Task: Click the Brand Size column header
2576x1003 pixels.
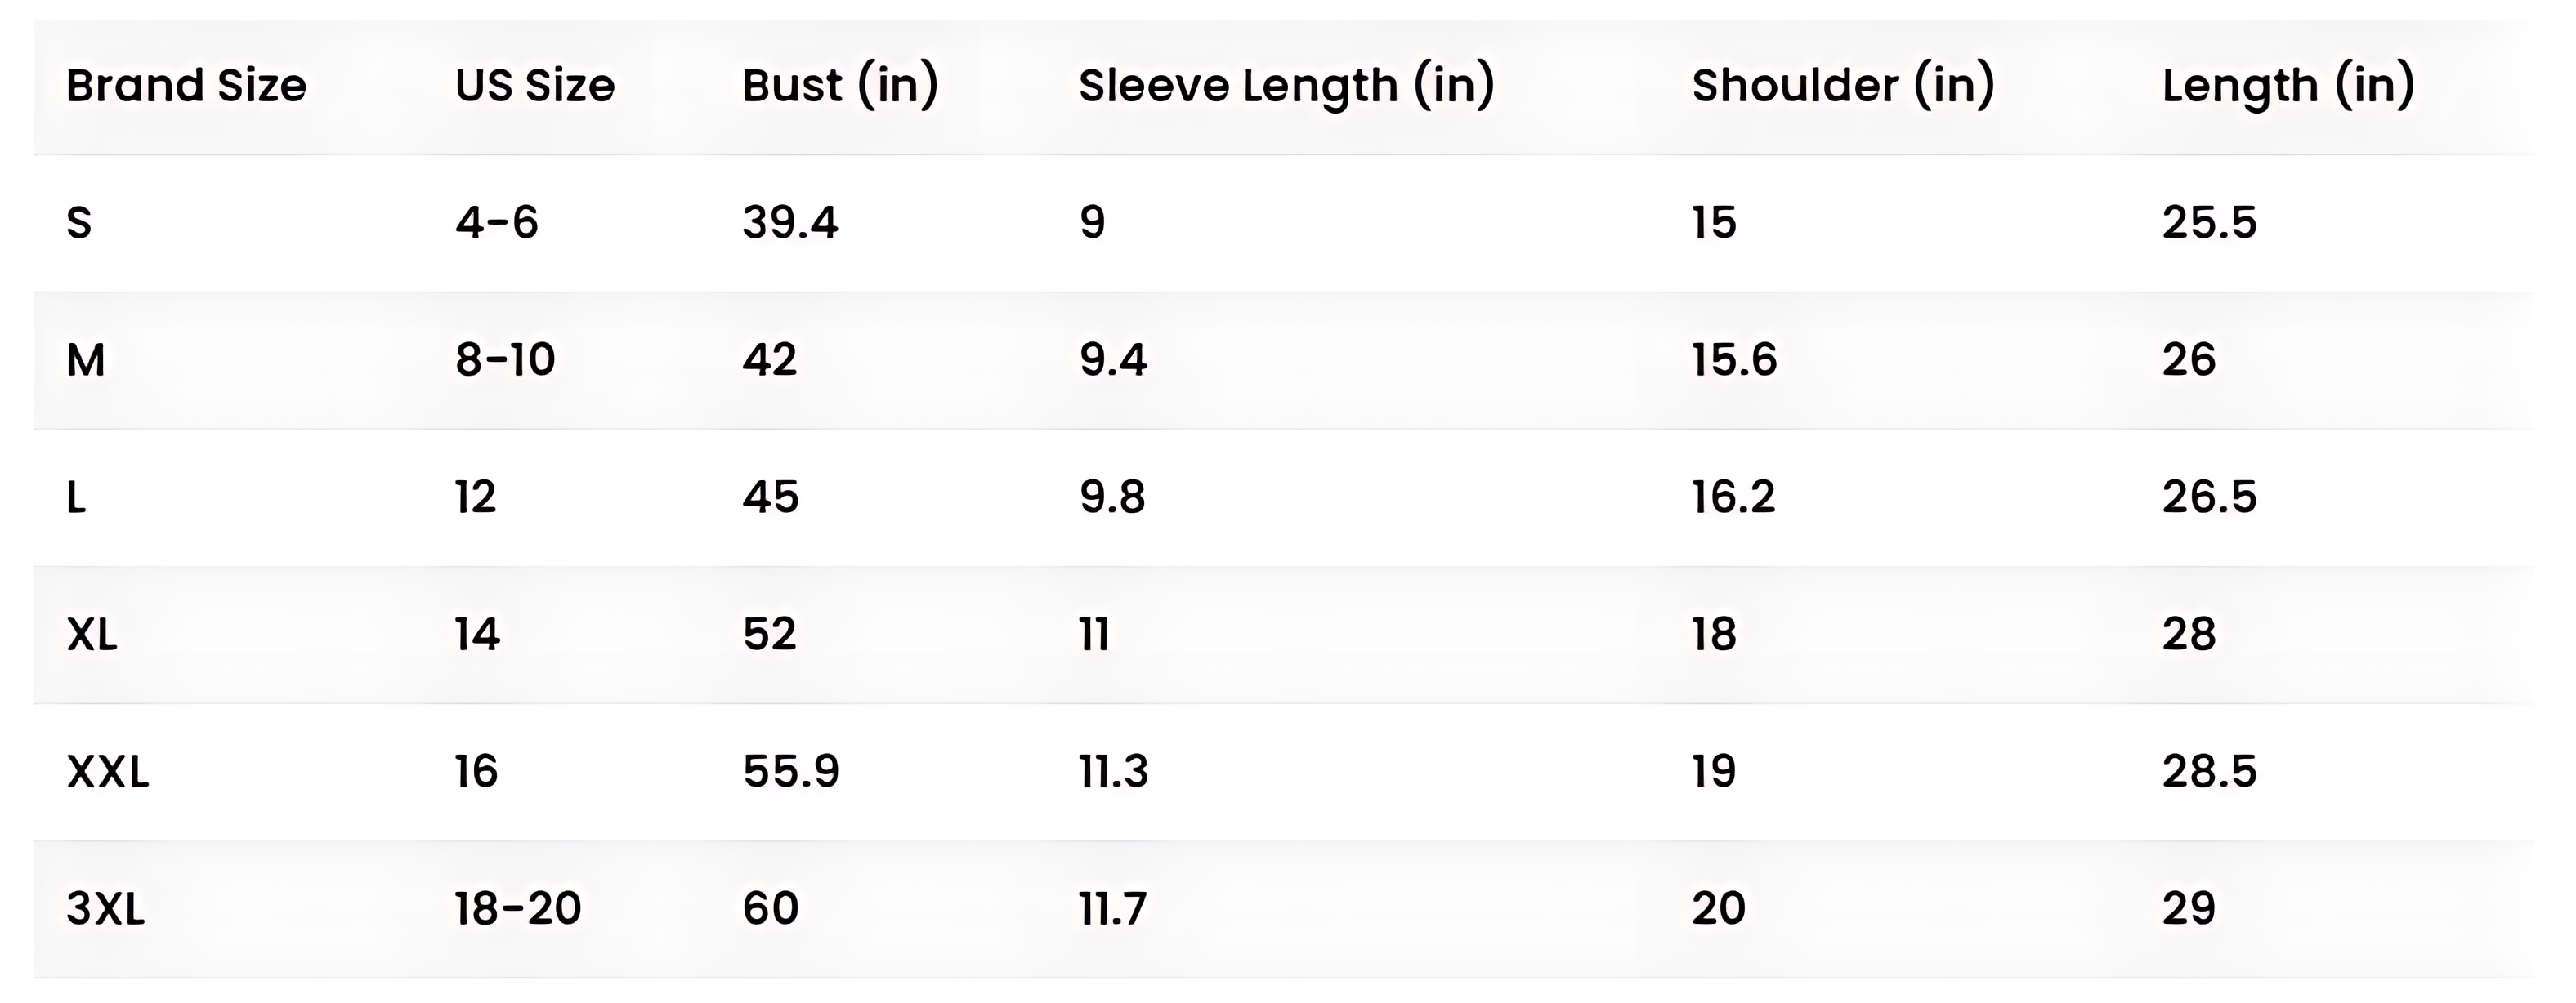Action: coord(186,86)
